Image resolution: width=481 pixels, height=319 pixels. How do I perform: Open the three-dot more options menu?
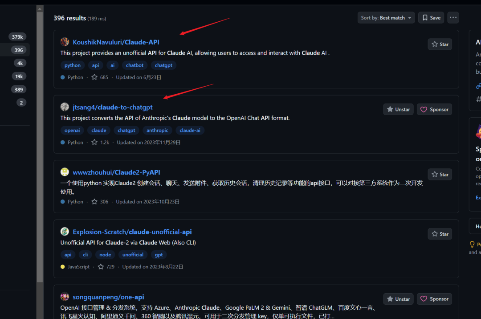pyautogui.click(x=453, y=18)
